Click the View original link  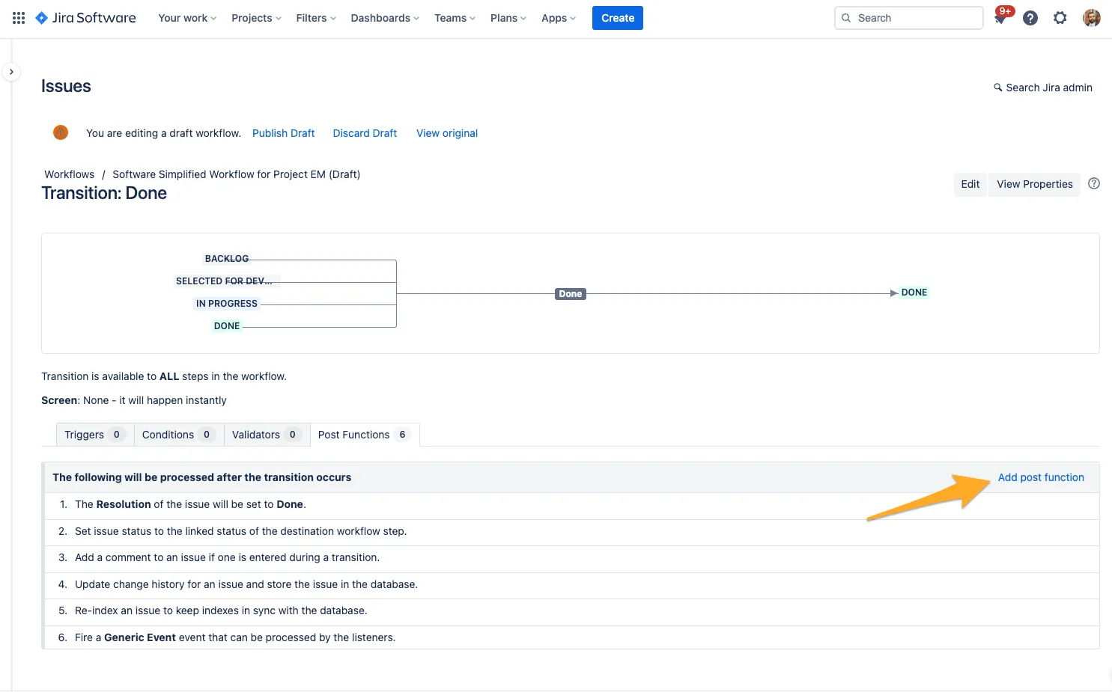(447, 133)
